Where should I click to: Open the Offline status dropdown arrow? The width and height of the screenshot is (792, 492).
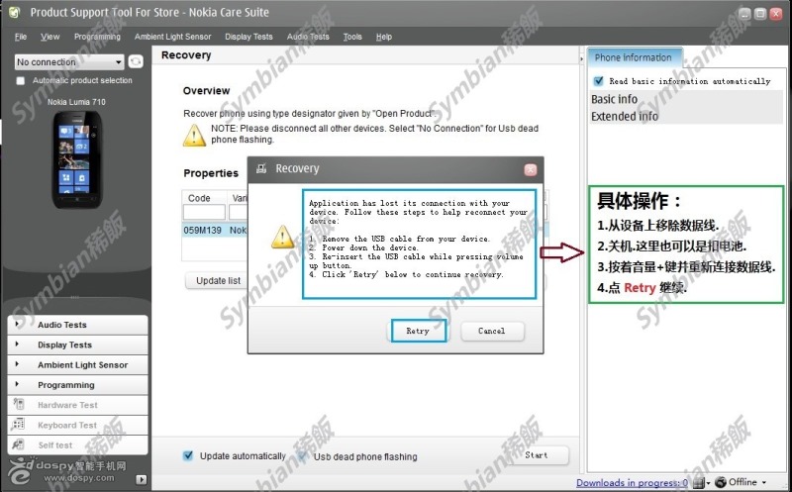(x=763, y=482)
